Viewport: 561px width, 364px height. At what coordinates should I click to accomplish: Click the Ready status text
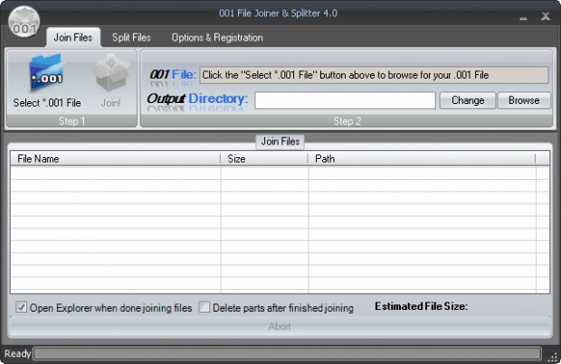click(17, 354)
